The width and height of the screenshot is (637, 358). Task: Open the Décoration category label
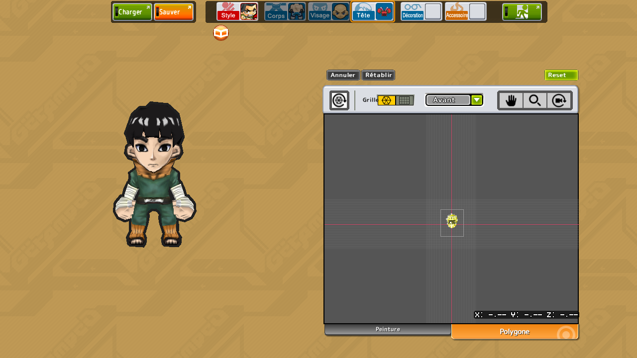click(413, 11)
